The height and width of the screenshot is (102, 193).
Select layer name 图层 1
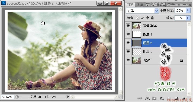(x=147, y=52)
